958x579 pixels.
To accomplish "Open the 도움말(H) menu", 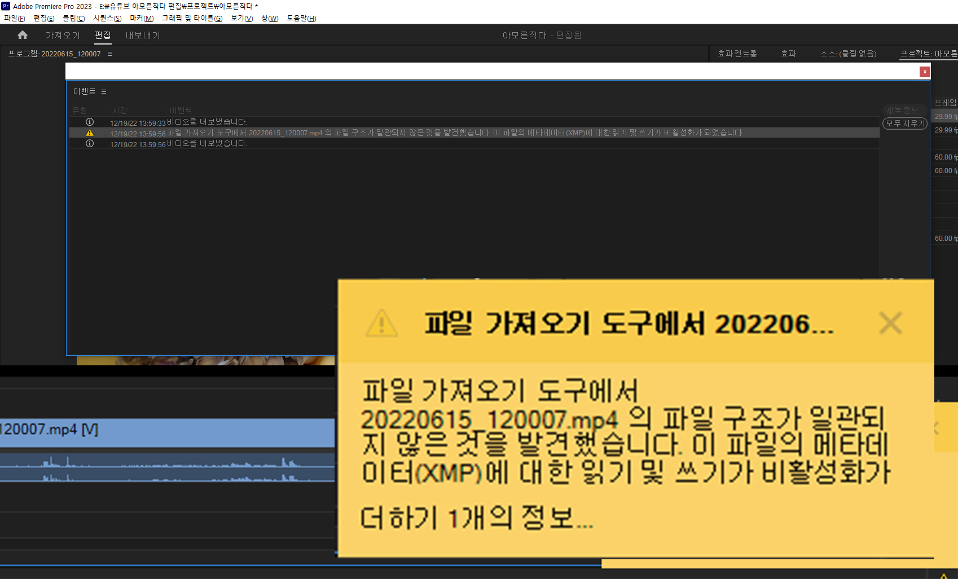I will pos(301,19).
